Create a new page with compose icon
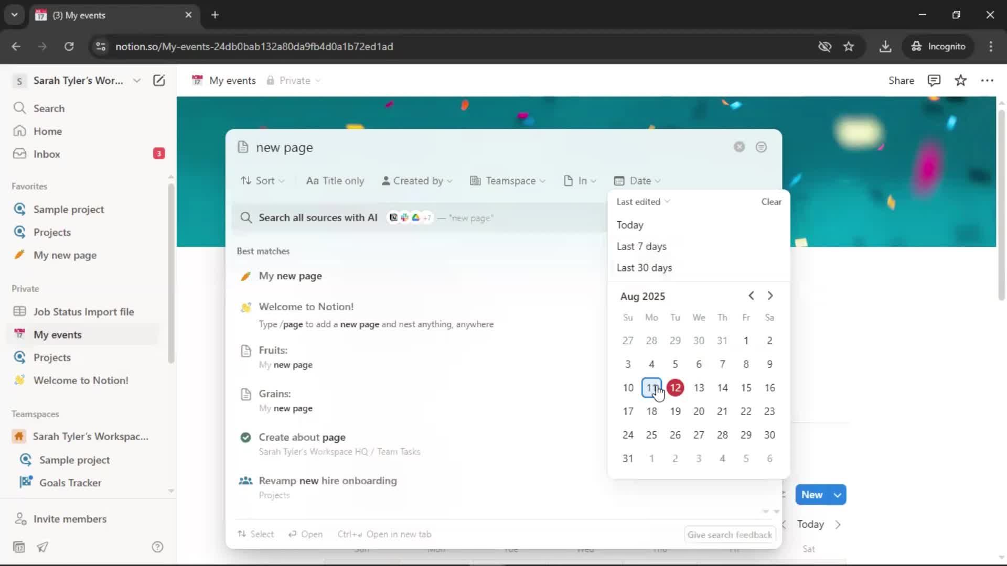 [x=159, y=80]
